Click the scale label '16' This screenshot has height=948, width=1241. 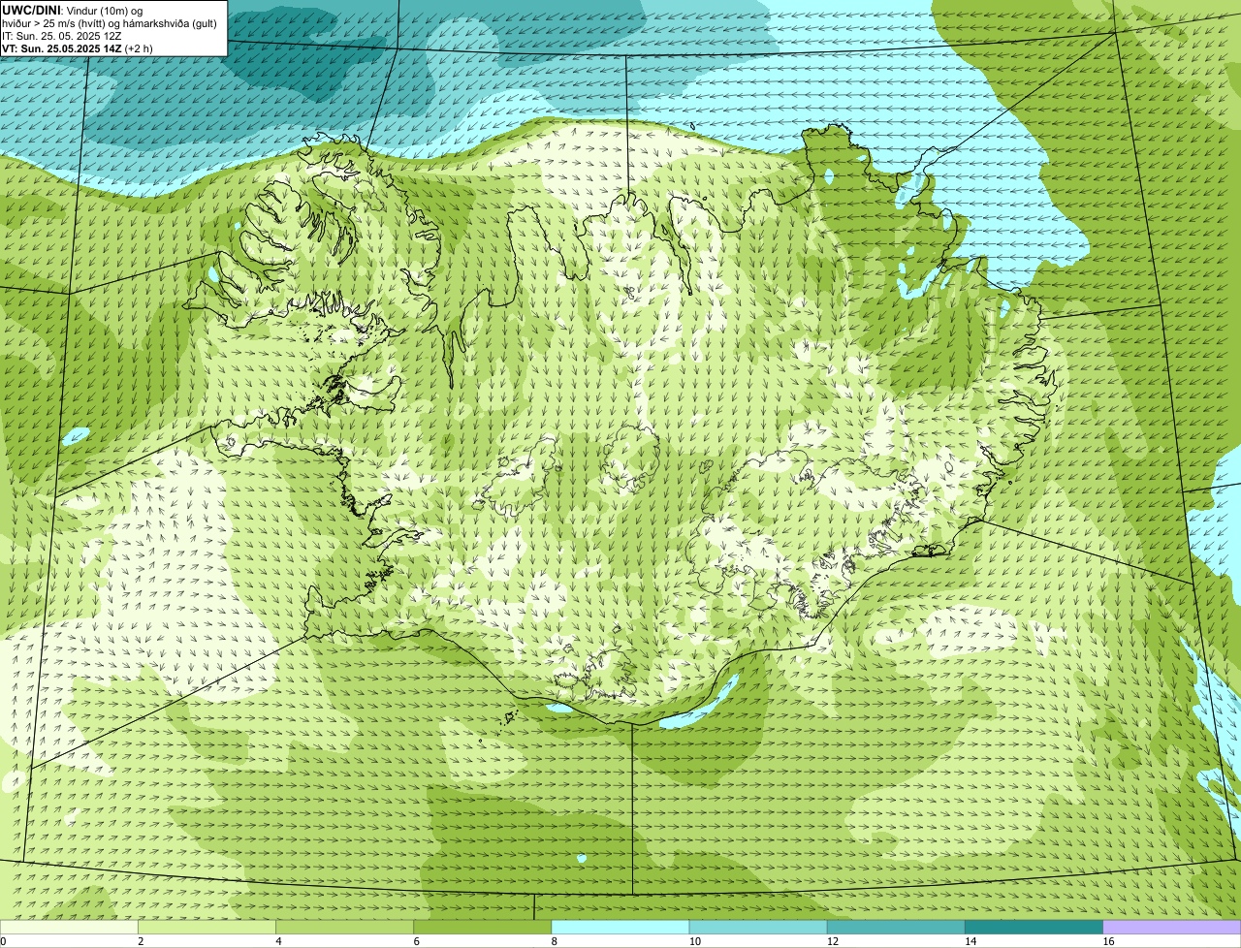coord(1108,941)
